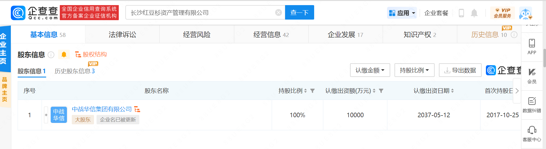Open 持股比例 dropdown filter
546x149 pixels.
coord(414,70)
